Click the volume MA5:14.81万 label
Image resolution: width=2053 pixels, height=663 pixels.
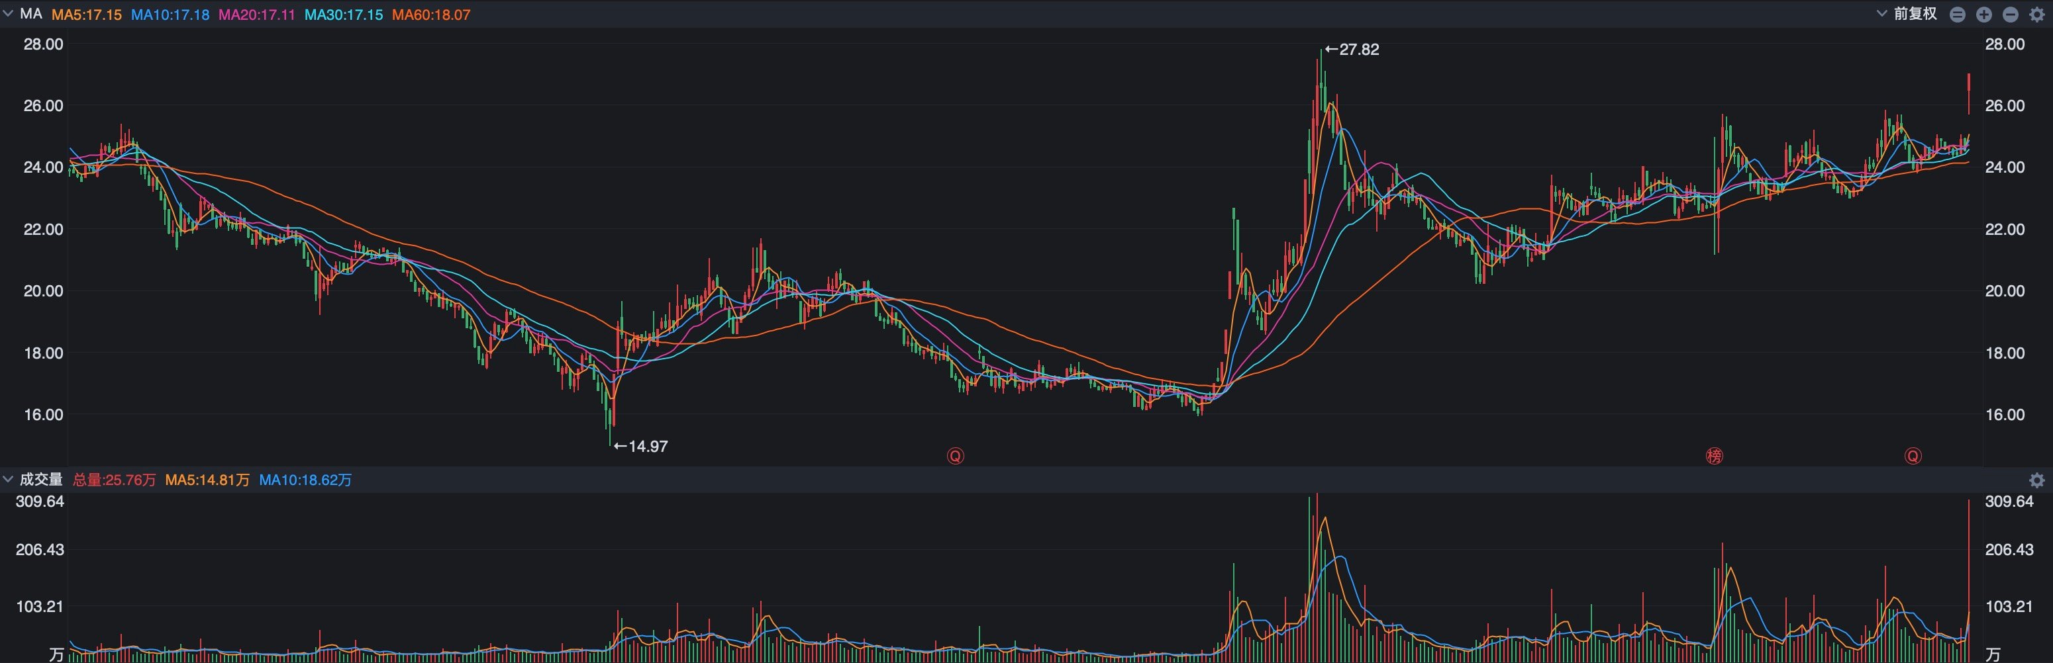tap(207, 480)
